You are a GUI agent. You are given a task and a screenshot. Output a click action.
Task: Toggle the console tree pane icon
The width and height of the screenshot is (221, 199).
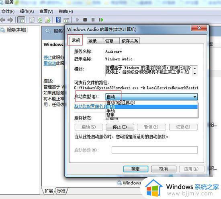click(x=21, y=20)
